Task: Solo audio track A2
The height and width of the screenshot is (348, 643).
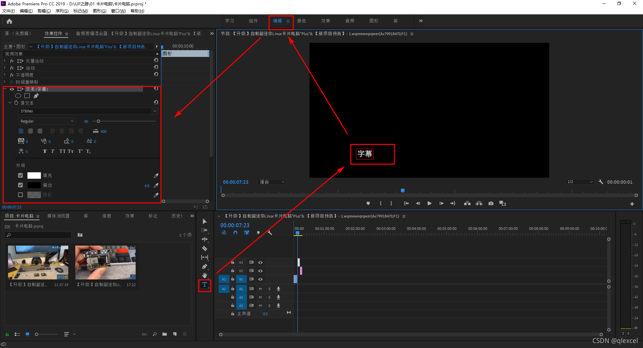Action: pyautogui.click(x=269, y=297)
